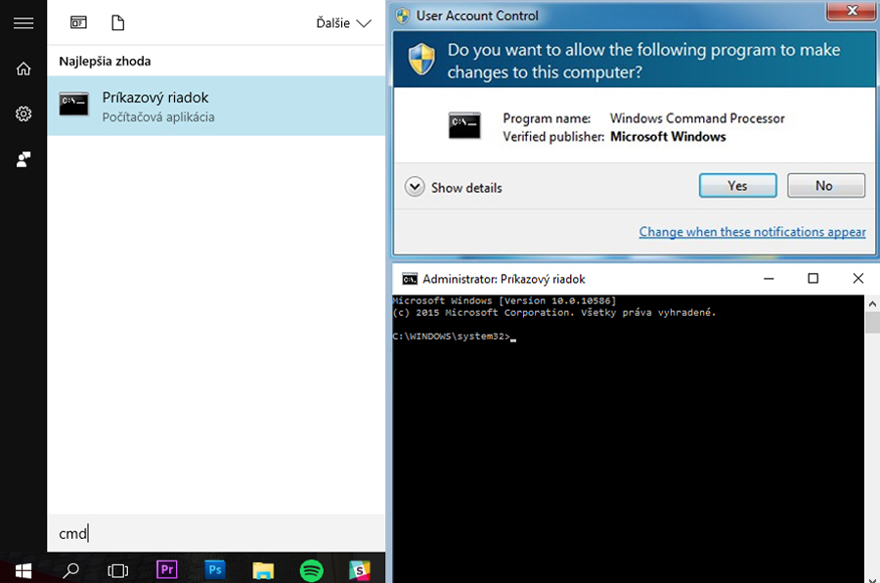Expand Show details in UAC dialog

coord(454,187)
